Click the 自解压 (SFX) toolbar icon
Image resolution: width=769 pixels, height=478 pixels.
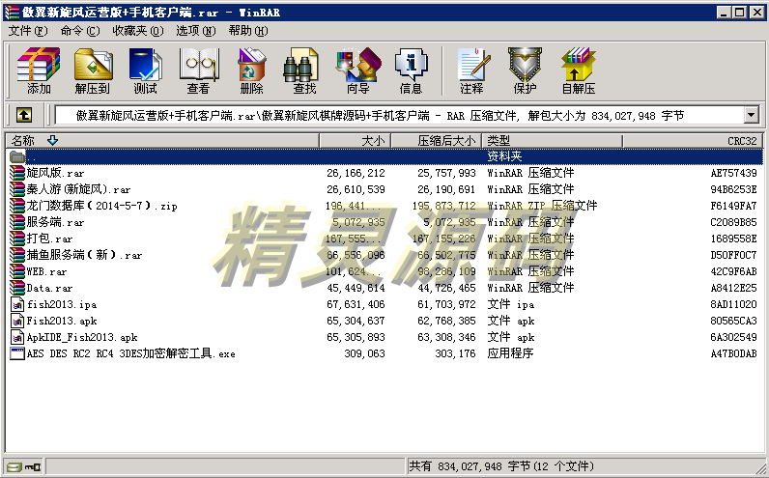[x=579, y=65]
